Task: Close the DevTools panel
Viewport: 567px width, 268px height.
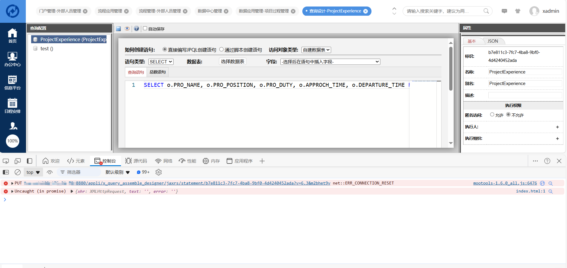Action: tap(559, 161)
